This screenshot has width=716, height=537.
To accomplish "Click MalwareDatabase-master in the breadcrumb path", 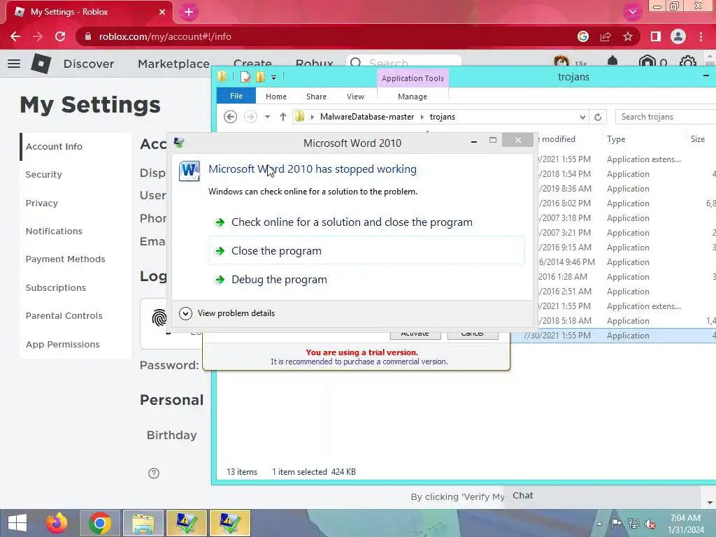I will coord(367,117).
